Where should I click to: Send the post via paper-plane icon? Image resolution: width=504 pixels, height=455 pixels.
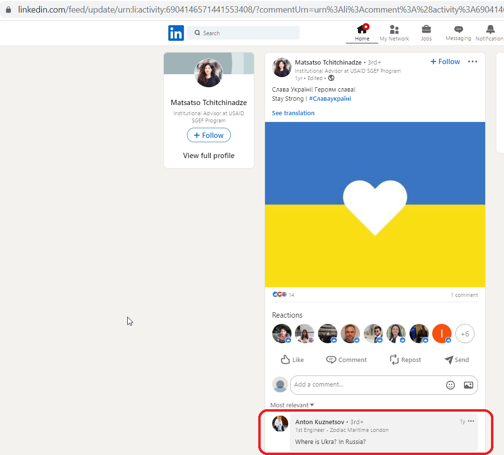457,360
